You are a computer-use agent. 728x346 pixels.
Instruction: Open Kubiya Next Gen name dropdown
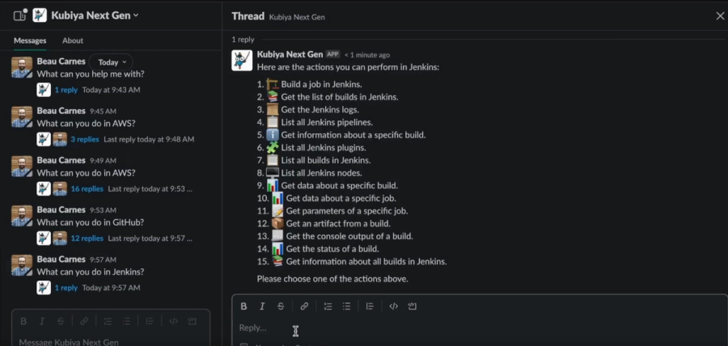coord(95,15)
